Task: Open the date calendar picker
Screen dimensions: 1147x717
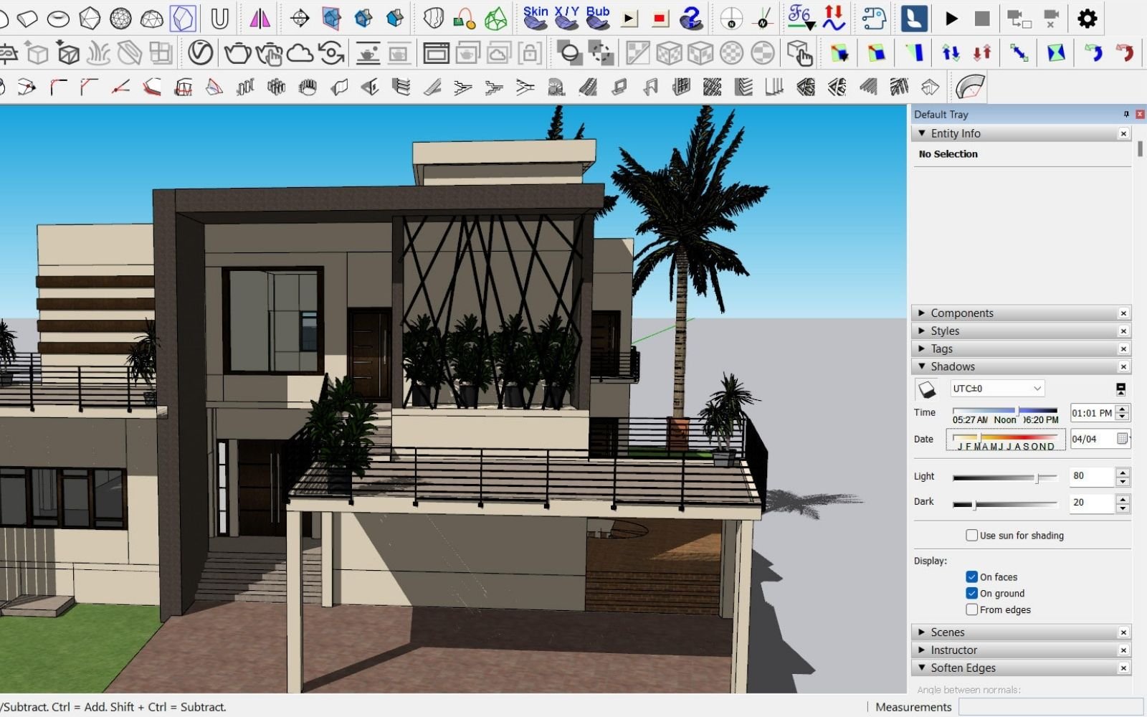Action: coord(1121,439)
